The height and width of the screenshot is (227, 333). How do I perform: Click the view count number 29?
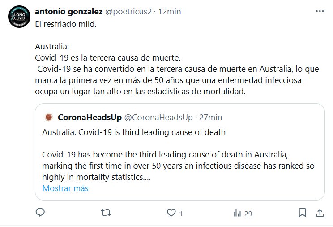click(248, 214)
